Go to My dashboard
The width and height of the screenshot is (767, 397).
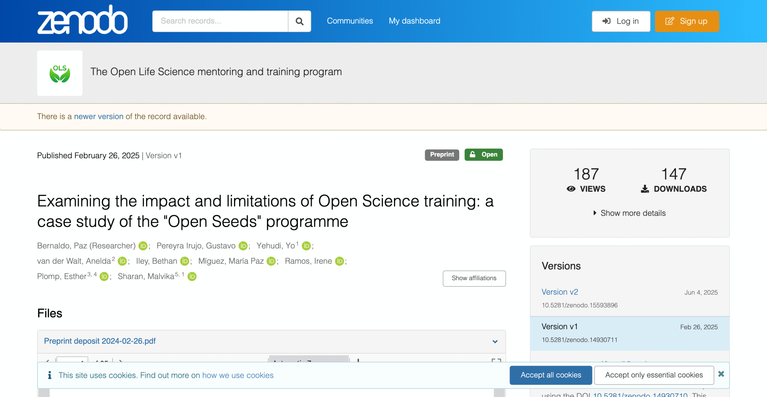414,21
